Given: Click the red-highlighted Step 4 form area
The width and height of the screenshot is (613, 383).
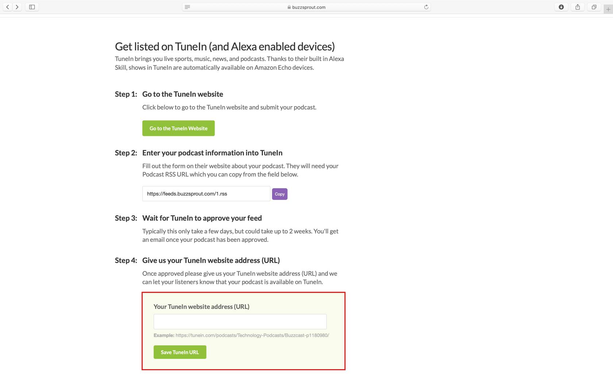Looking at the screenshot, I should pyautogui.click(x=243, y=330).
